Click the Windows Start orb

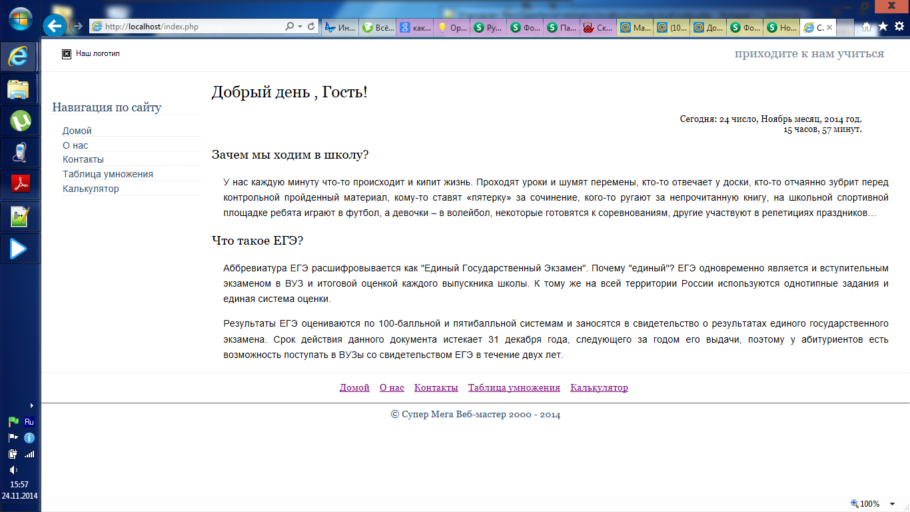(19, 18)
